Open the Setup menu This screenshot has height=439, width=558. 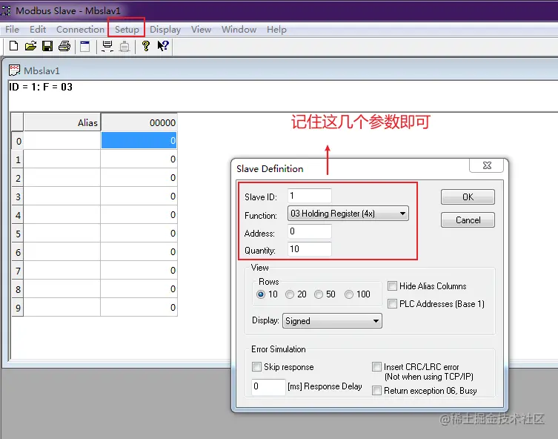(x=127, y=29)
